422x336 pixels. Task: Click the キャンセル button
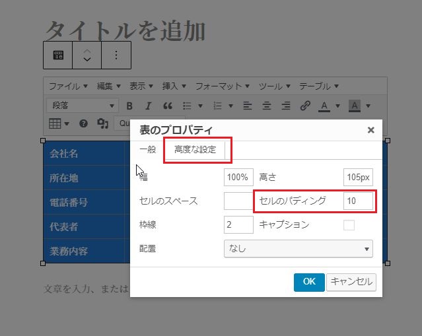[351, 282]
